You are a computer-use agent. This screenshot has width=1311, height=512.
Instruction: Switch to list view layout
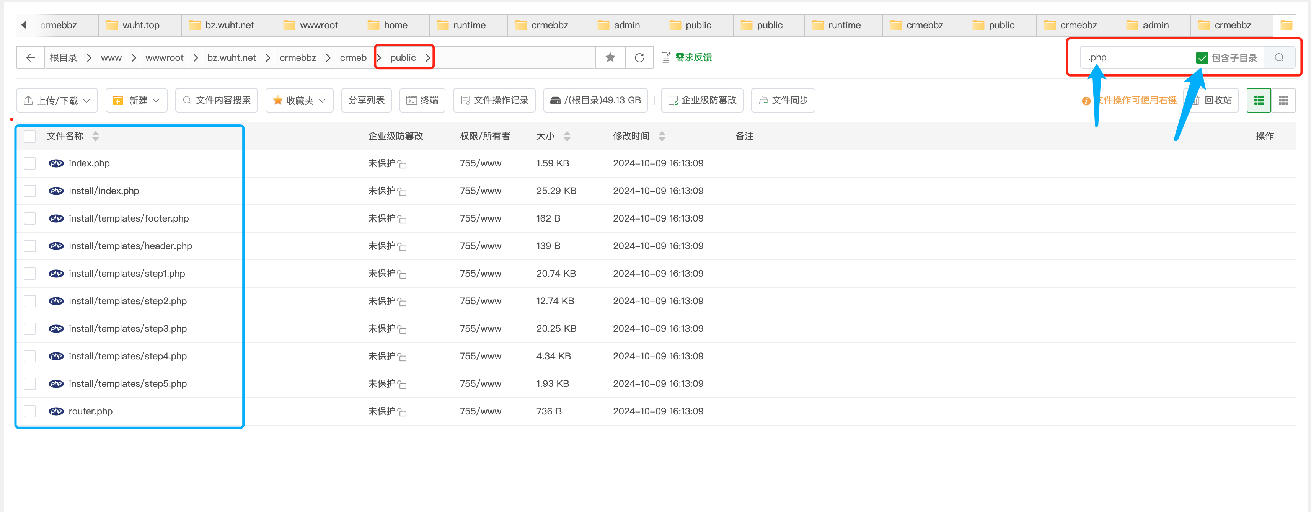coord(1259,100)
